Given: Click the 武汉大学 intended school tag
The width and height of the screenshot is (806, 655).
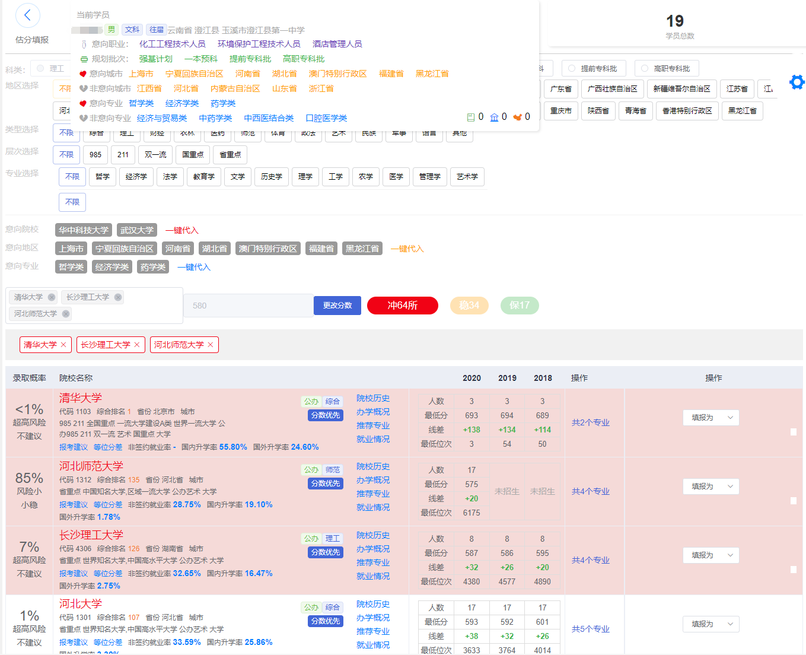Looking at the screenshot, I should (137, 230).
